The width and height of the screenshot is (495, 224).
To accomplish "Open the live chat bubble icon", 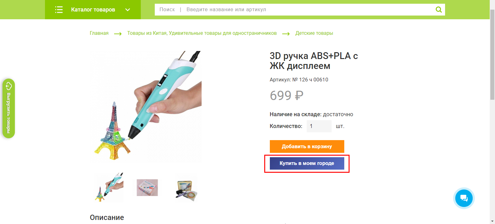I will pos(464,198).
